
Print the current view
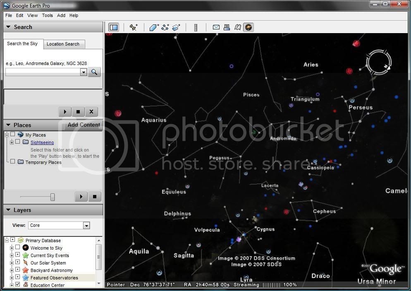(x=227, y=27)
